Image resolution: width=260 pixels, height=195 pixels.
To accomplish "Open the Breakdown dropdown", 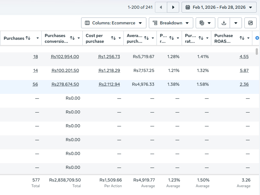I will pyautogui.click(x=171, y=23).
